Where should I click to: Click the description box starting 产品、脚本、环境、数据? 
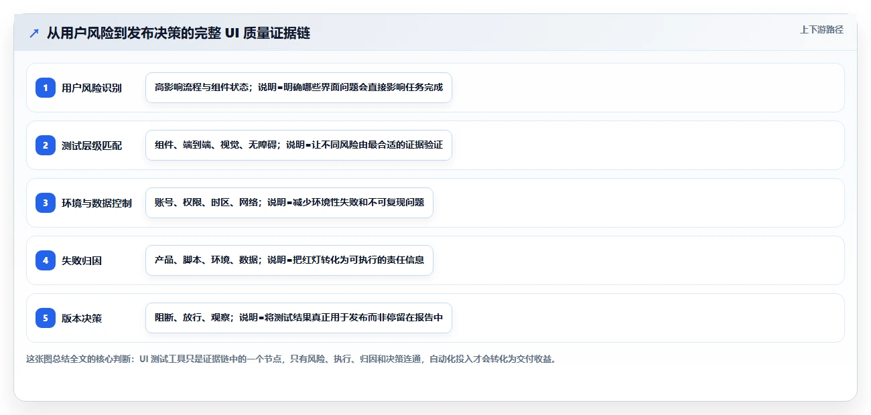[289, 260]
